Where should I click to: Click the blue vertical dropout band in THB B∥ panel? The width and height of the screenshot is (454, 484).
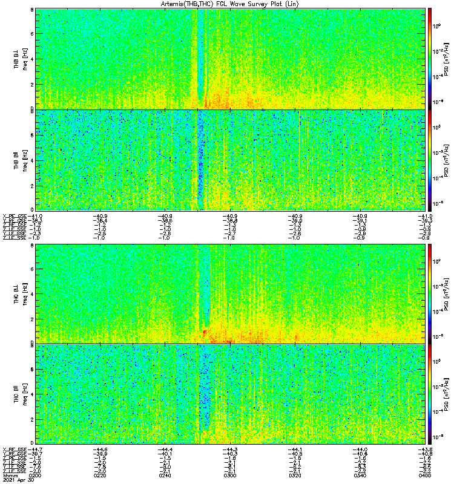(x=201, y=160)
